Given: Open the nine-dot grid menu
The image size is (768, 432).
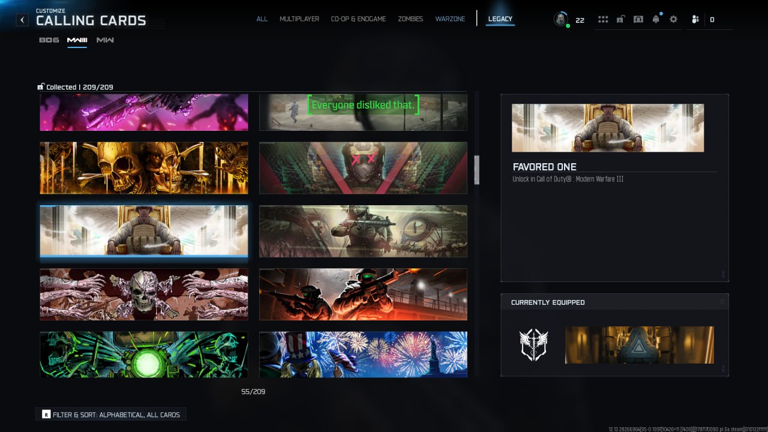Looking at the screenshot, I should 603,19.
